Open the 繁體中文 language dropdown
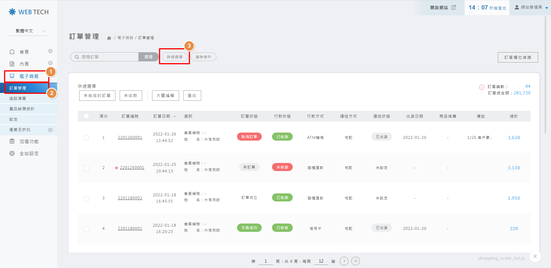 pos(28,31)
